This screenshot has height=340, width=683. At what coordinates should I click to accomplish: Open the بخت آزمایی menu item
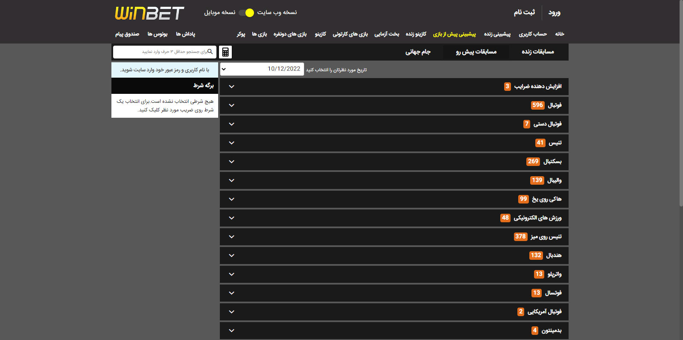[x=387, y=34]
